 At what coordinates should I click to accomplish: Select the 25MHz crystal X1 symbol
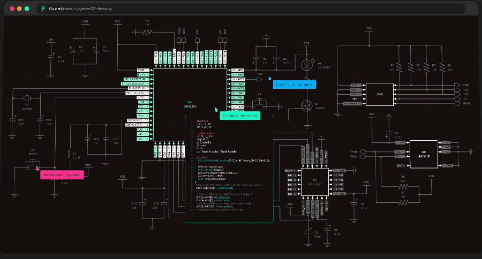tap(27, 98)
